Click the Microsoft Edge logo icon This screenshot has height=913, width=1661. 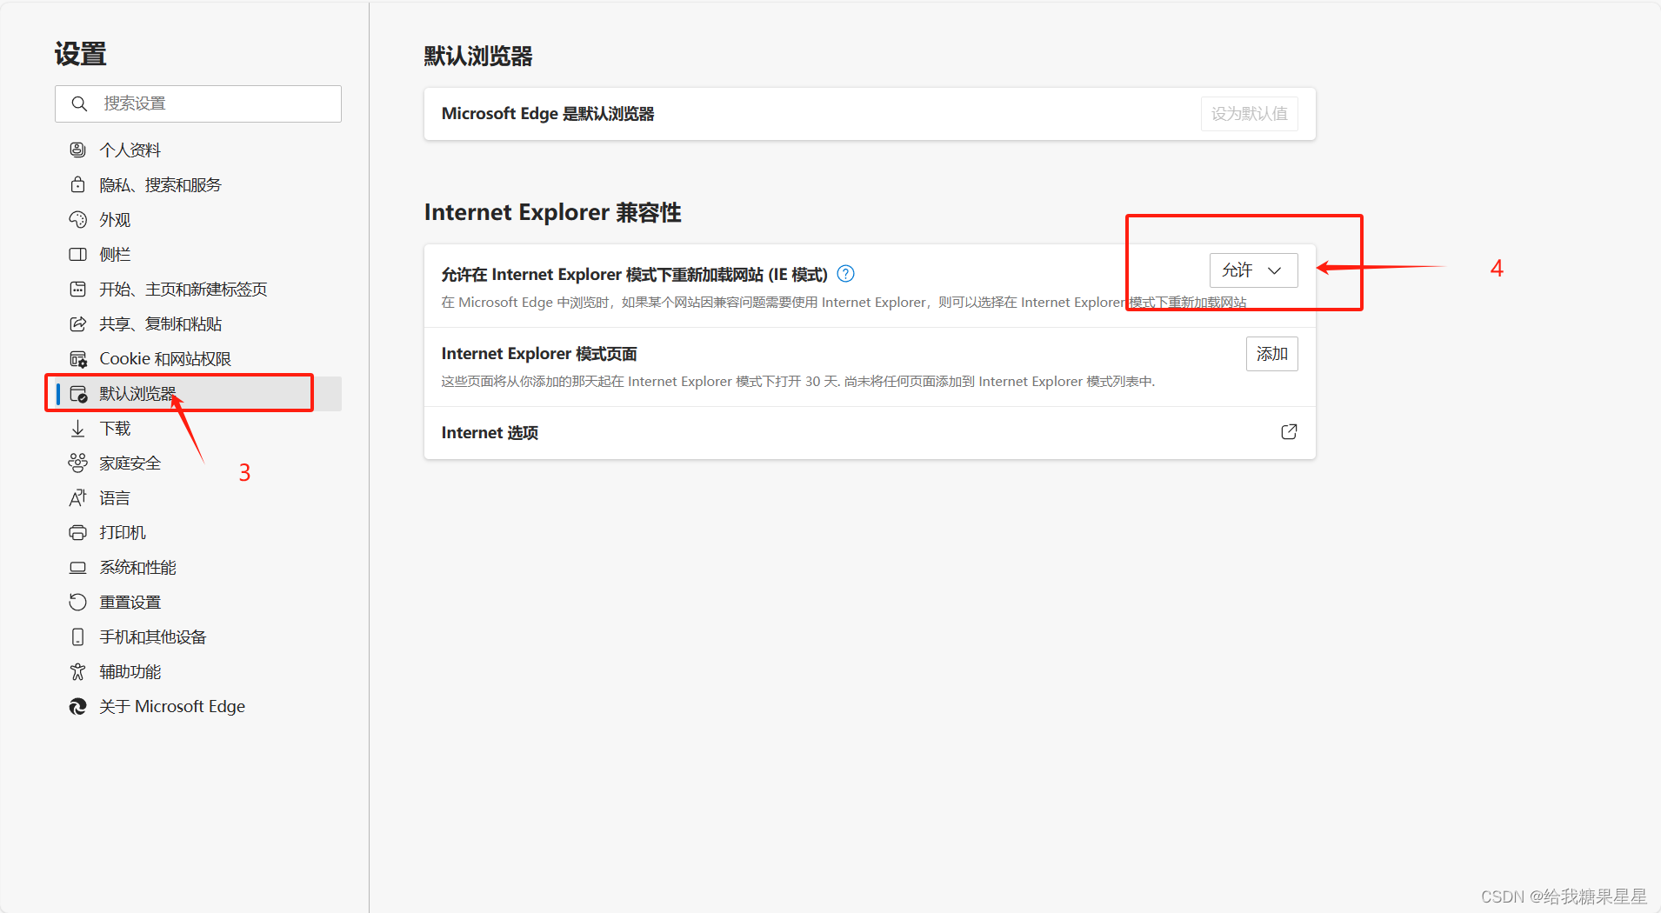click(x=77, y=706)
